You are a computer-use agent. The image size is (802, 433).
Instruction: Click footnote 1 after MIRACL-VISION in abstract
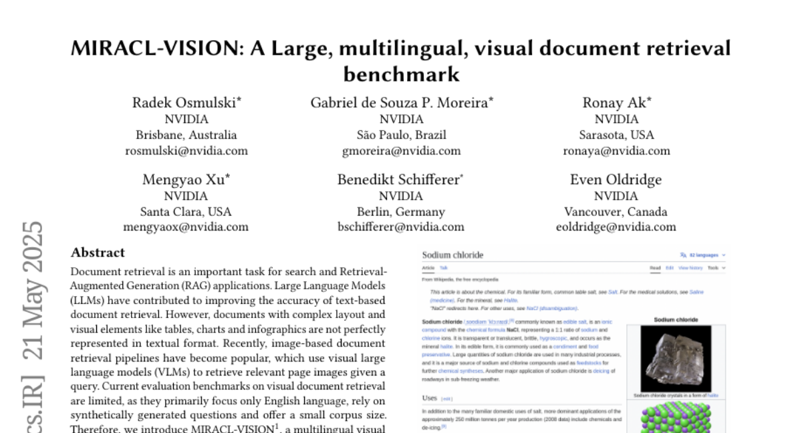(276, 424)
